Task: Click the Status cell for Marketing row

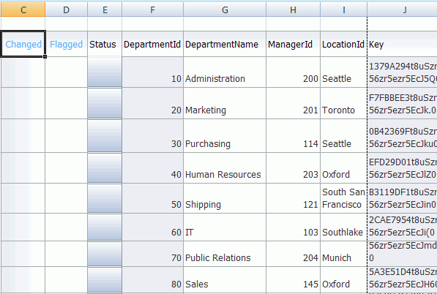Action: pyautogui.click(x=105, y=103)
